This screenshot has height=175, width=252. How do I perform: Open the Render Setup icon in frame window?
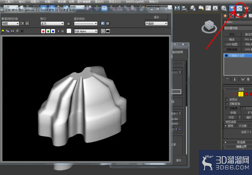point(103,24)
